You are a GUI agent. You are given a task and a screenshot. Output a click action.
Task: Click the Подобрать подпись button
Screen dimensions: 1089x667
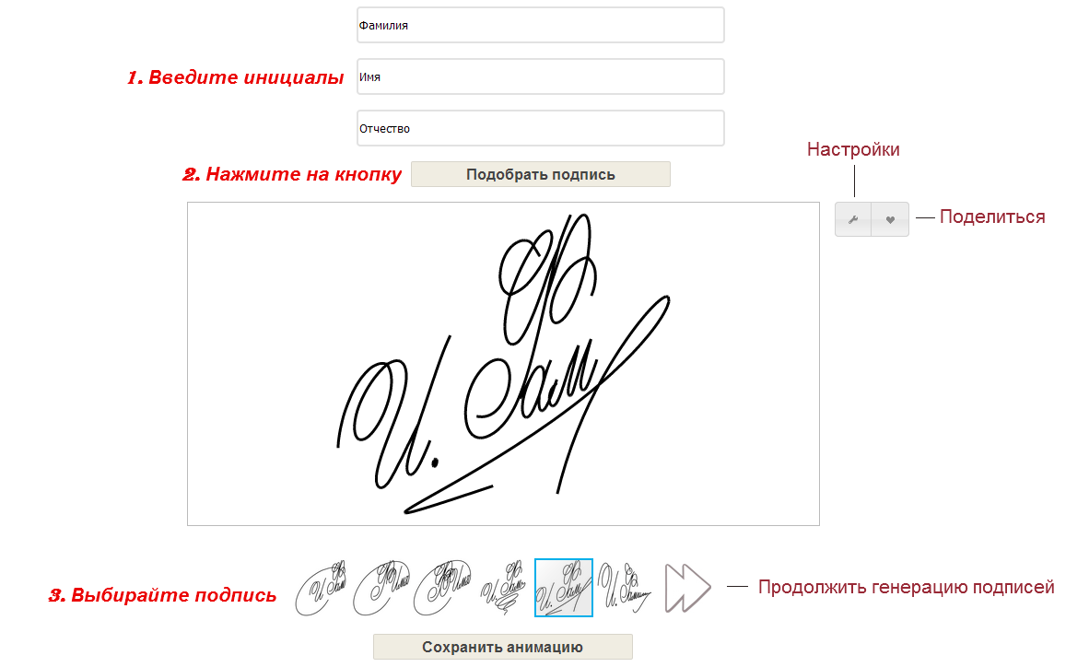click(540, 174)
